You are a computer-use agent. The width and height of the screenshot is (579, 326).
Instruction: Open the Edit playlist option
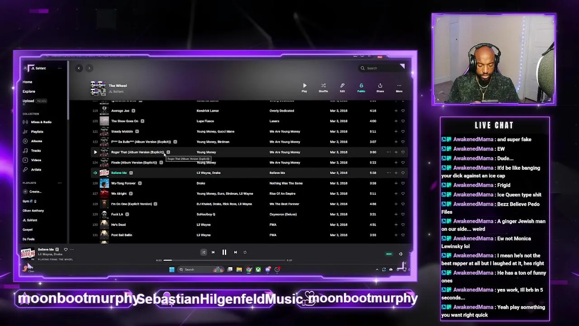[342, 88]
